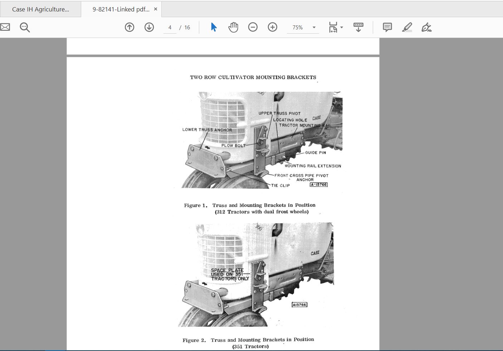Toggle the scrolling read mode icon

(x=358, y=27)
